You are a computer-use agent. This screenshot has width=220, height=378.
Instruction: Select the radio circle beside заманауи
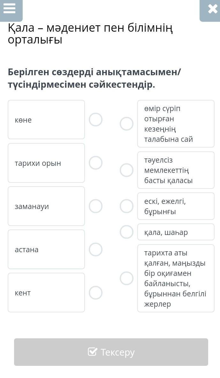click(95, 206)
